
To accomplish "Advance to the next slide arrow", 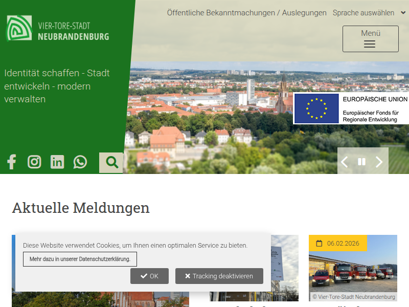I will (379, 162).
